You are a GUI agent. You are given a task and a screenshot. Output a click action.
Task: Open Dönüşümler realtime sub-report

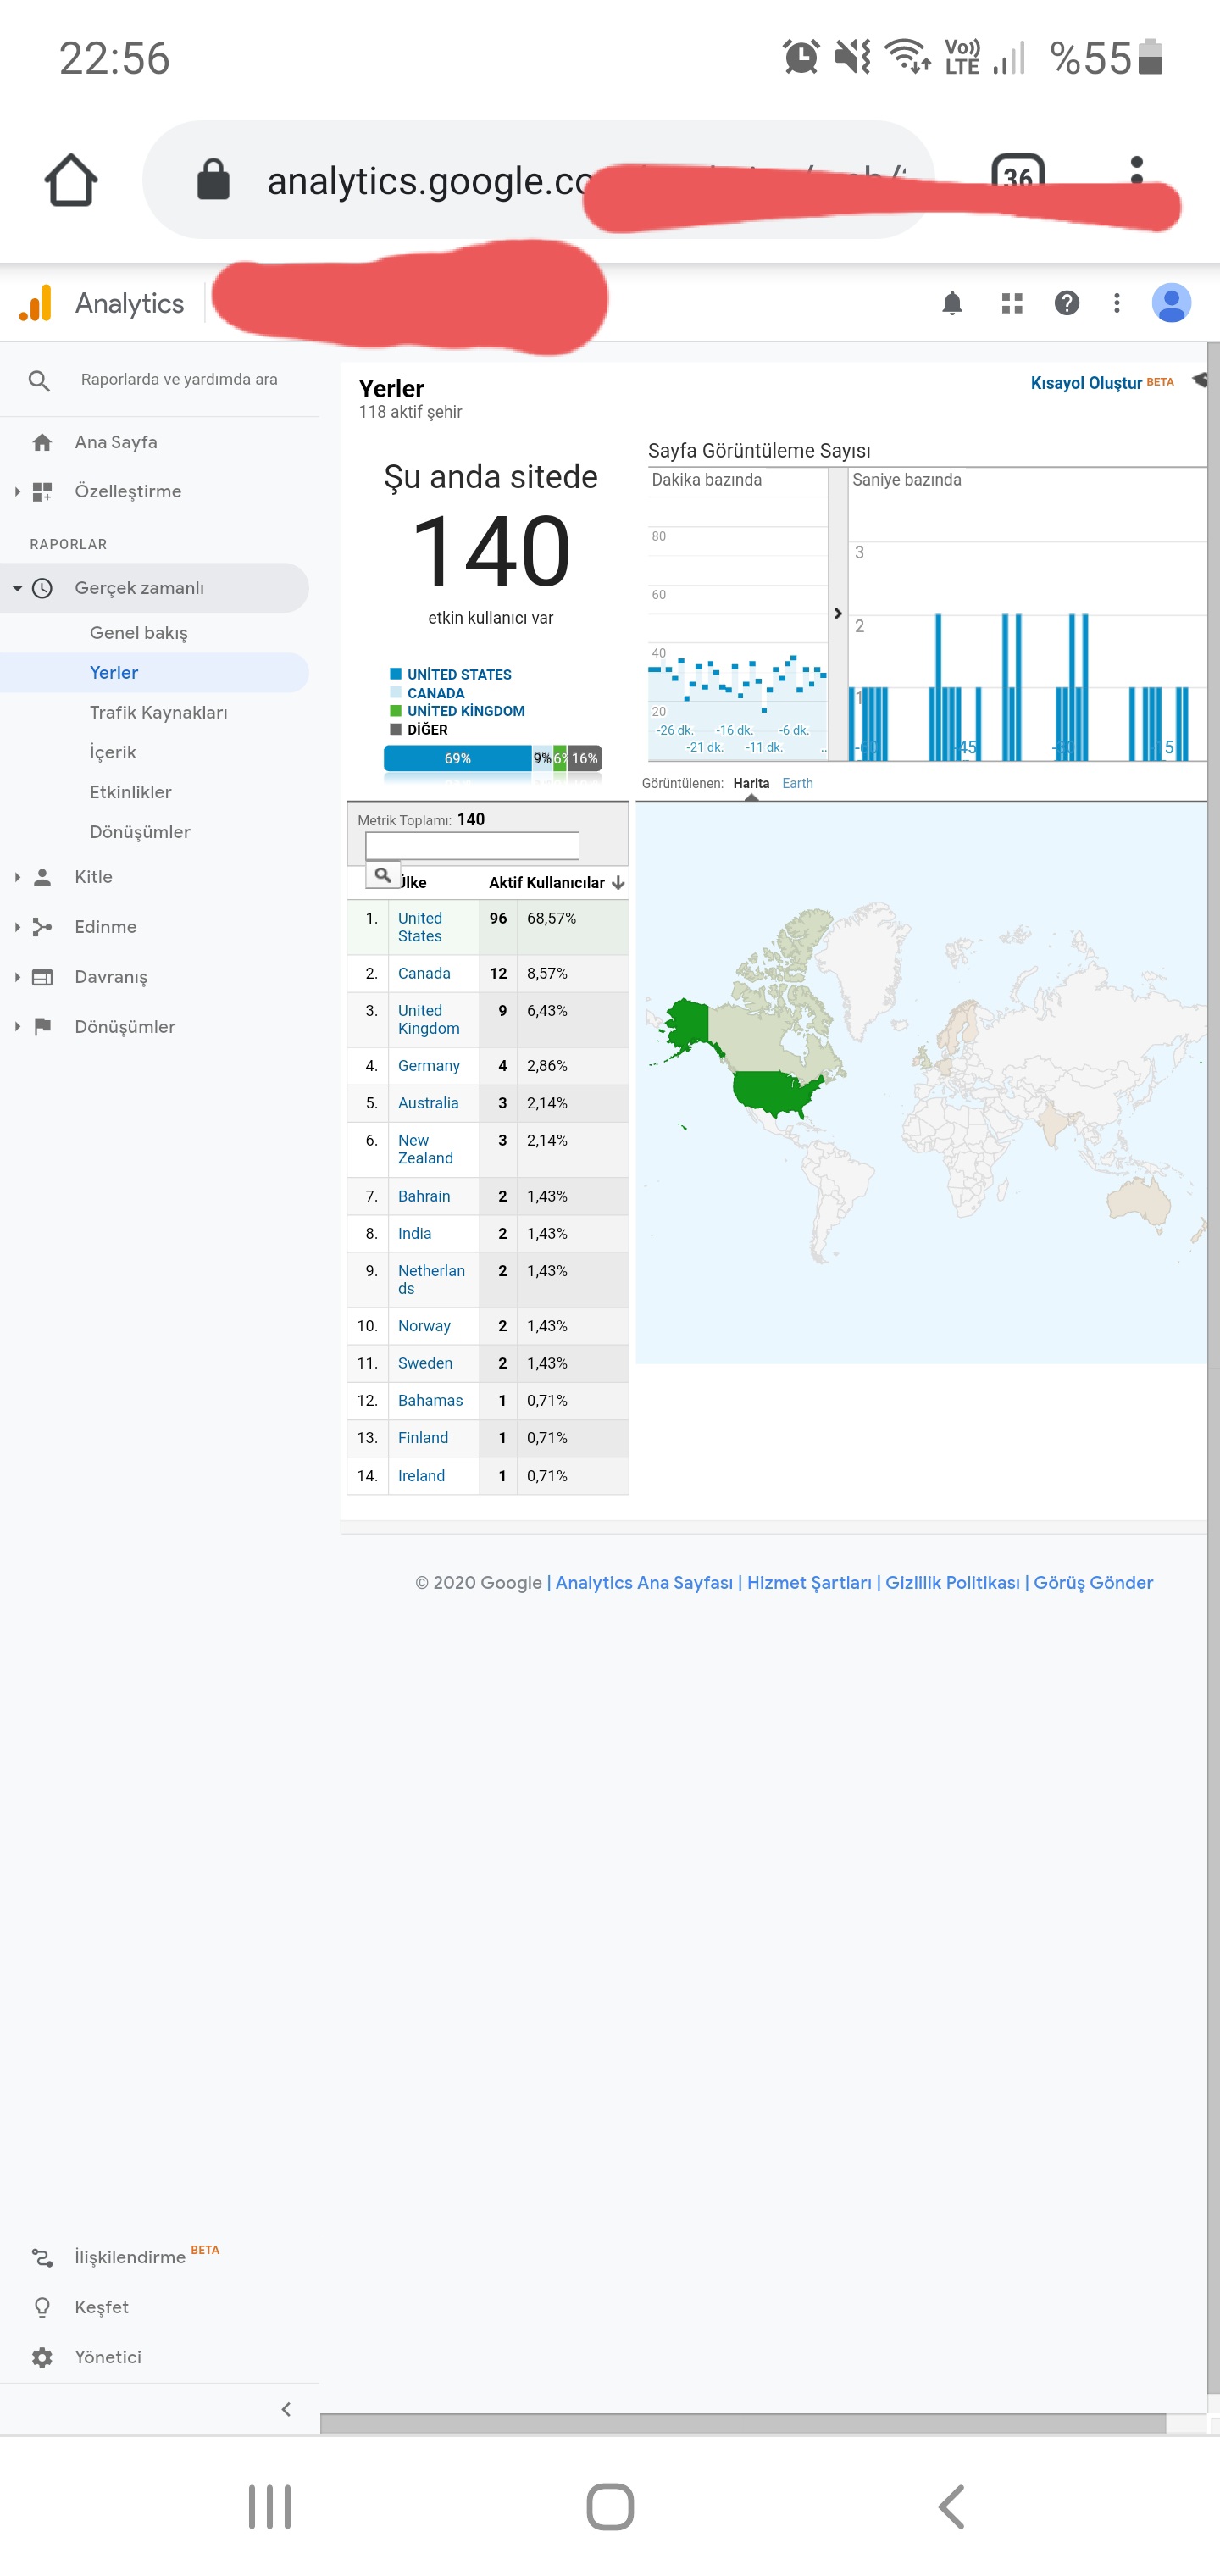(x=140, y=832)
